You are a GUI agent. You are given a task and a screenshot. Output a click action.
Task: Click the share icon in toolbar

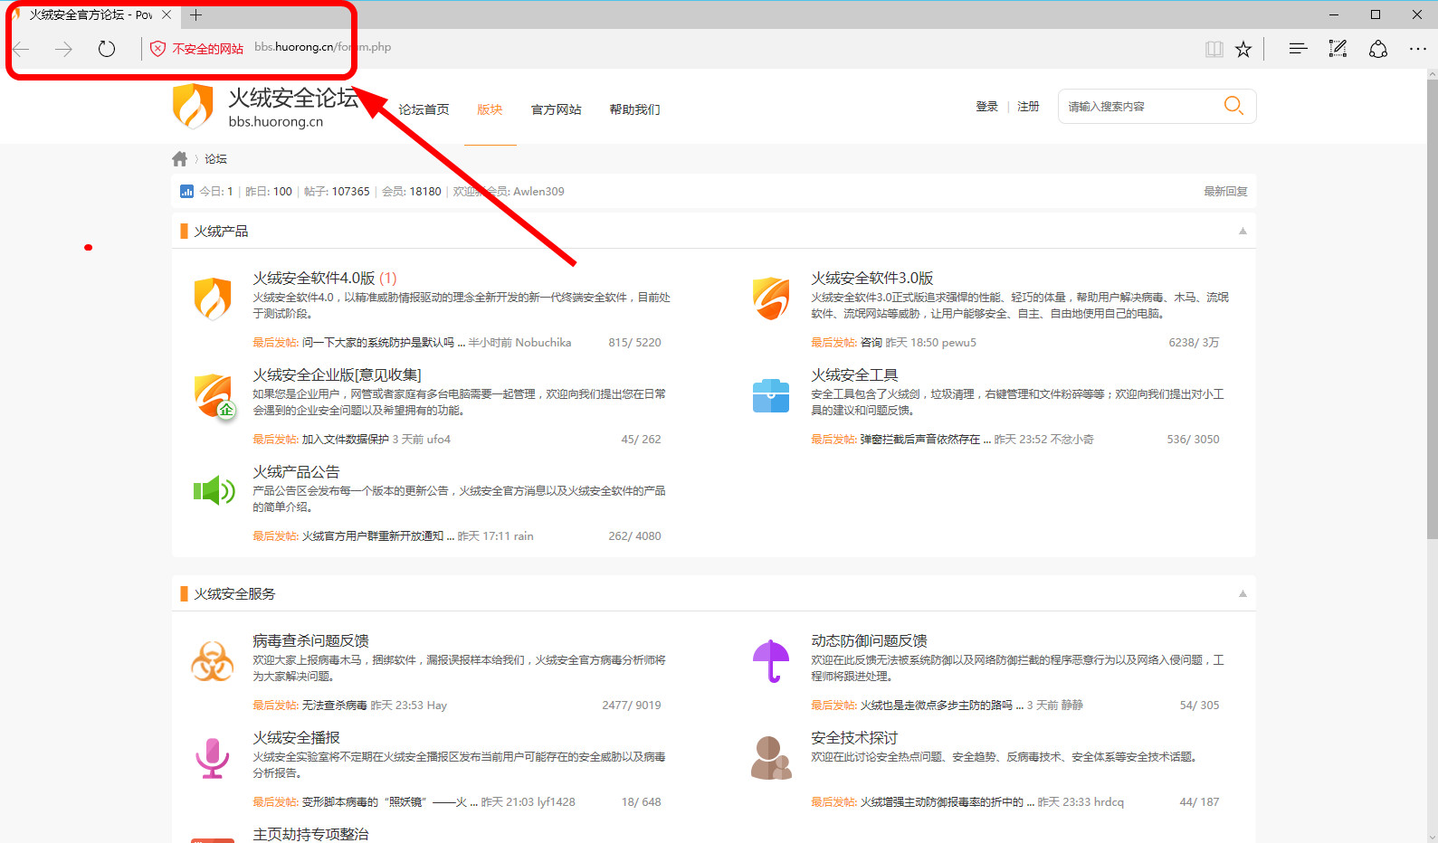click(x=1377, y=49)
